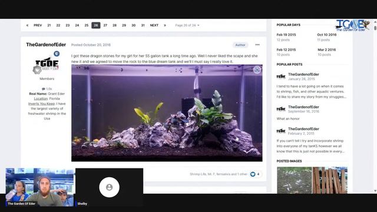Click TGOE avatar beside January 28, 2015 post

(x=281, y=77)
